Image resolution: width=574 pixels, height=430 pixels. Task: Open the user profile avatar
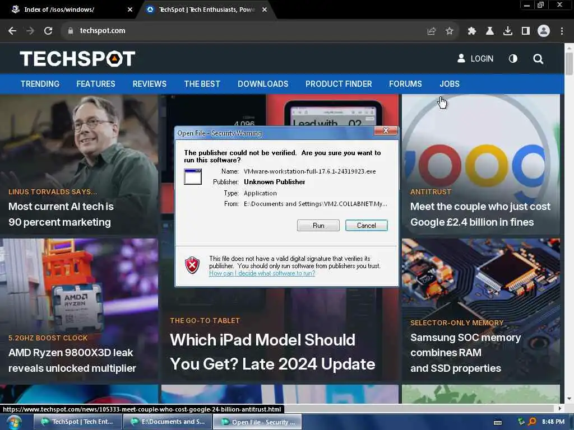[544, 31]
